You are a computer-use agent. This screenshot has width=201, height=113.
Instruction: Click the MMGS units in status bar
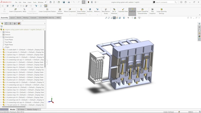click(191, 112)
